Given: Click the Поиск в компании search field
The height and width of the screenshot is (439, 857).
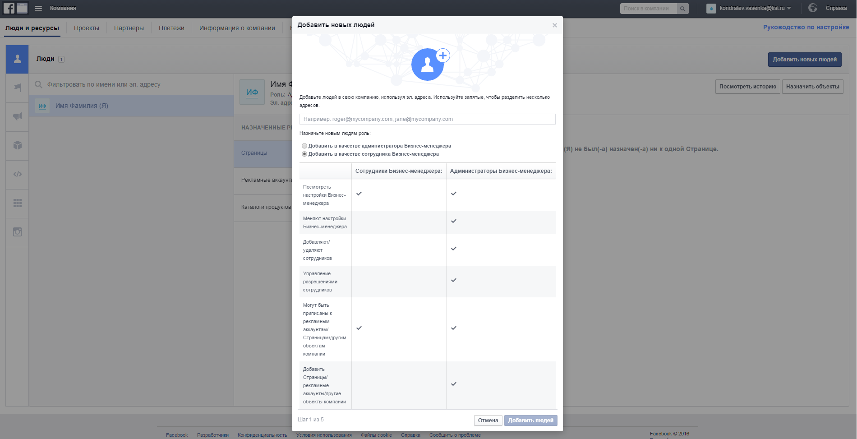Looking at the screenshot, I should [649, 9].
